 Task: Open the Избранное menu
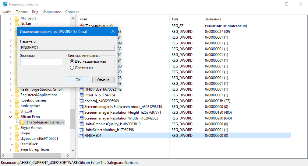pos(52,12)
